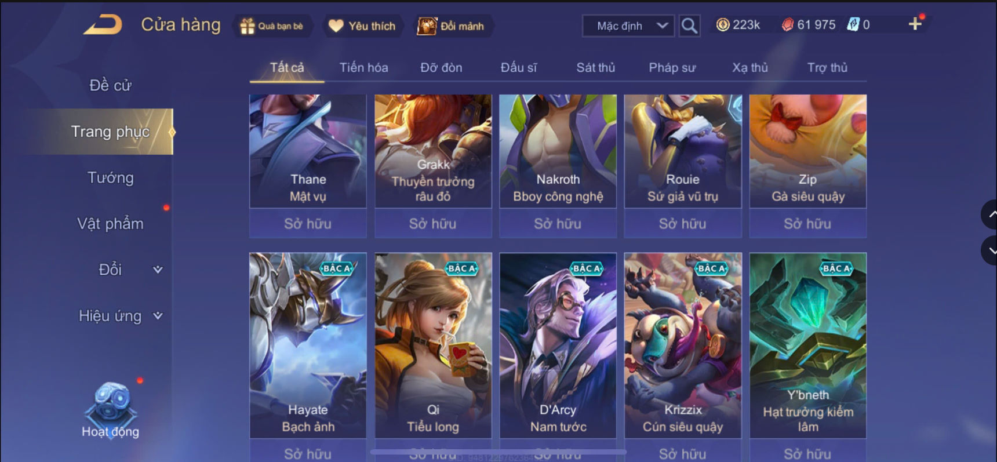The image size is (997, 462).
Task: Open the Quà bạn bè gift icon
Action: pyautogui.click(x=248, y=26)
